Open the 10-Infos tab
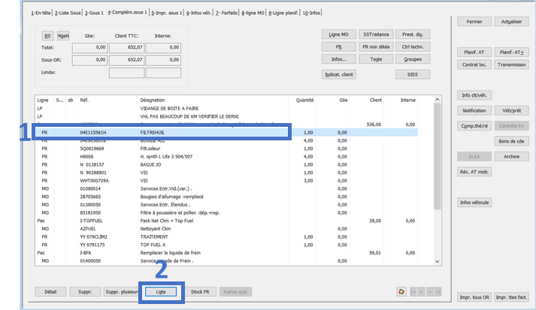The image size is (536, 310). [x=311, y=13]
